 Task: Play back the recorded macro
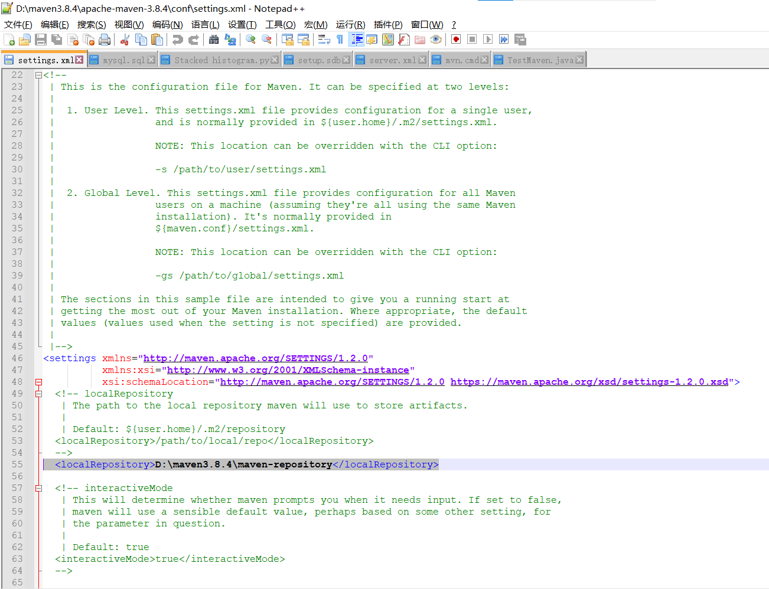point(488,40)
